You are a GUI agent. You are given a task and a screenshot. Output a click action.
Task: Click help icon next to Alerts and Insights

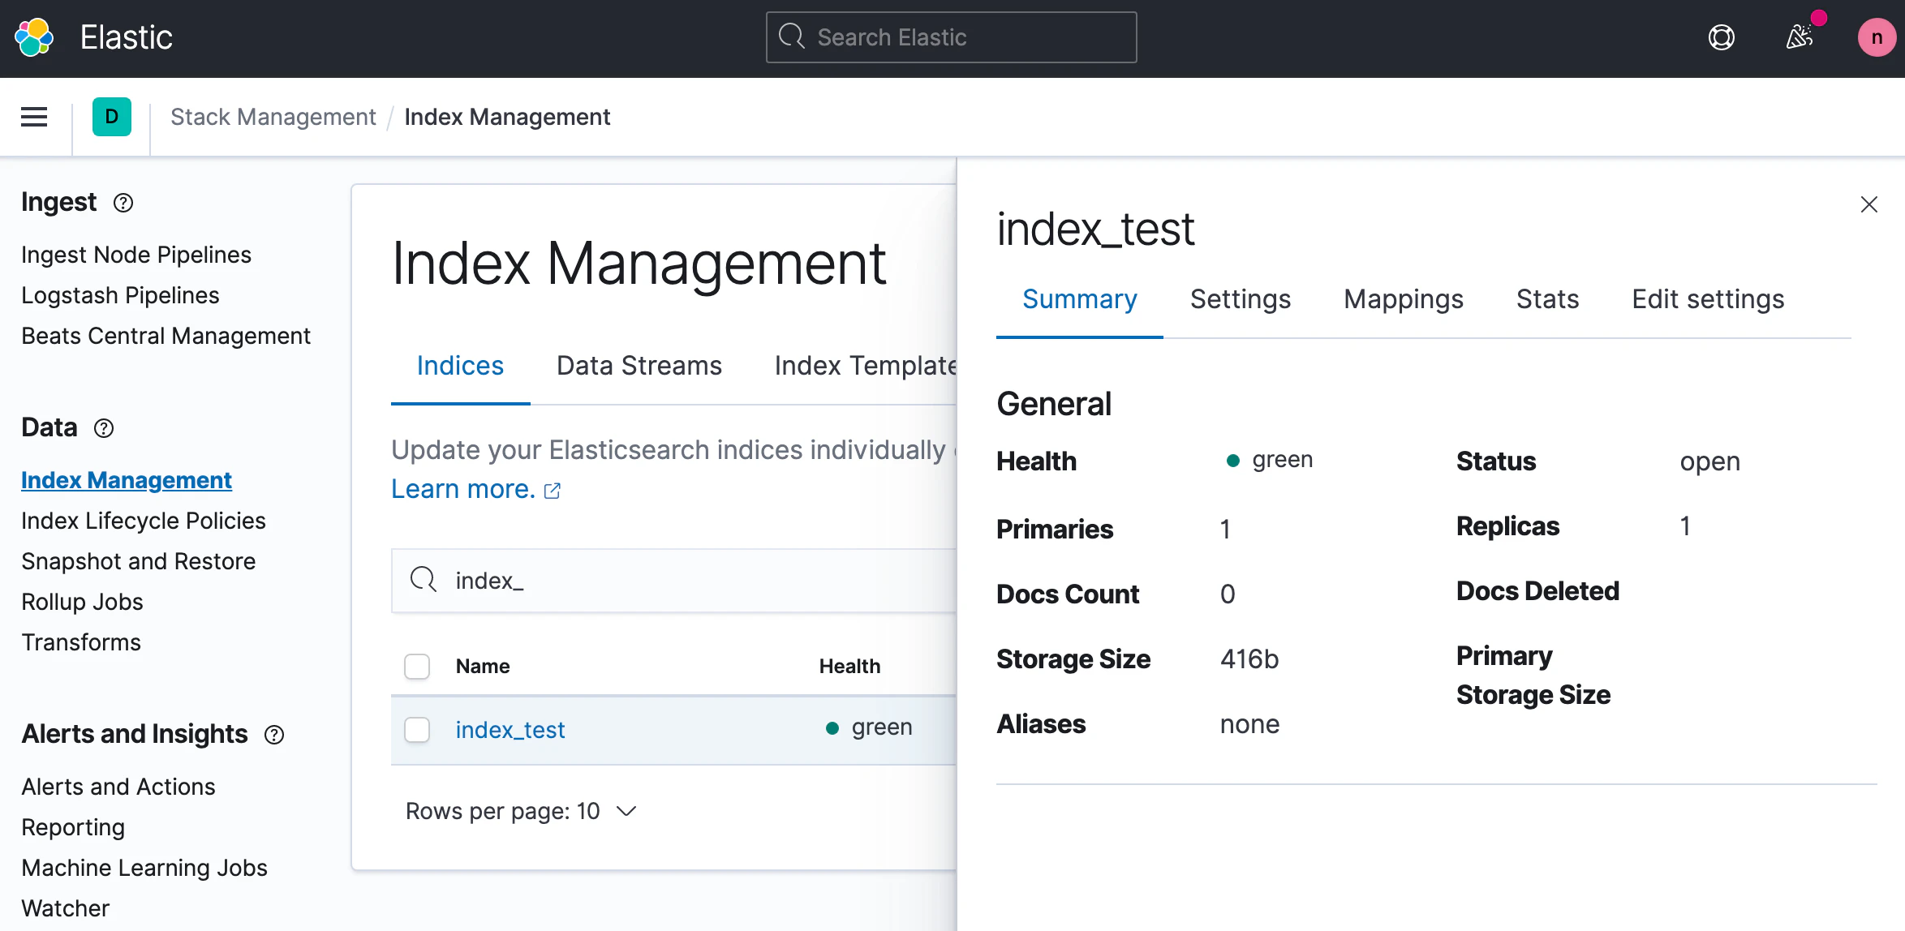point(274,735)
